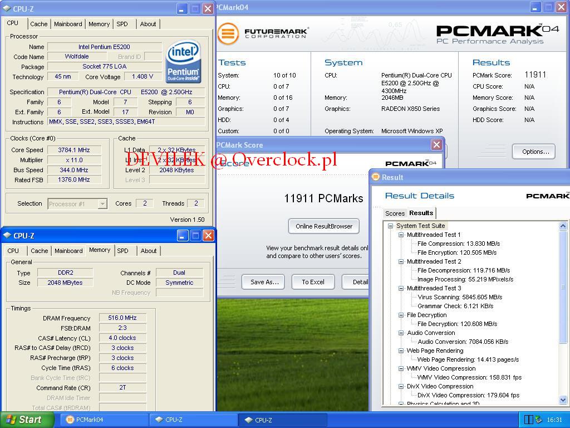Select Image Processing: 55.219 MPixels/s row
The height and width of the screenshot is (428, 570).
point(465,280)
